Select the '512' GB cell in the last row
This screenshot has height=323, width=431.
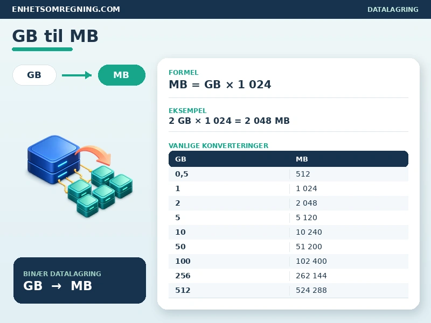click(x=183, y=290)
